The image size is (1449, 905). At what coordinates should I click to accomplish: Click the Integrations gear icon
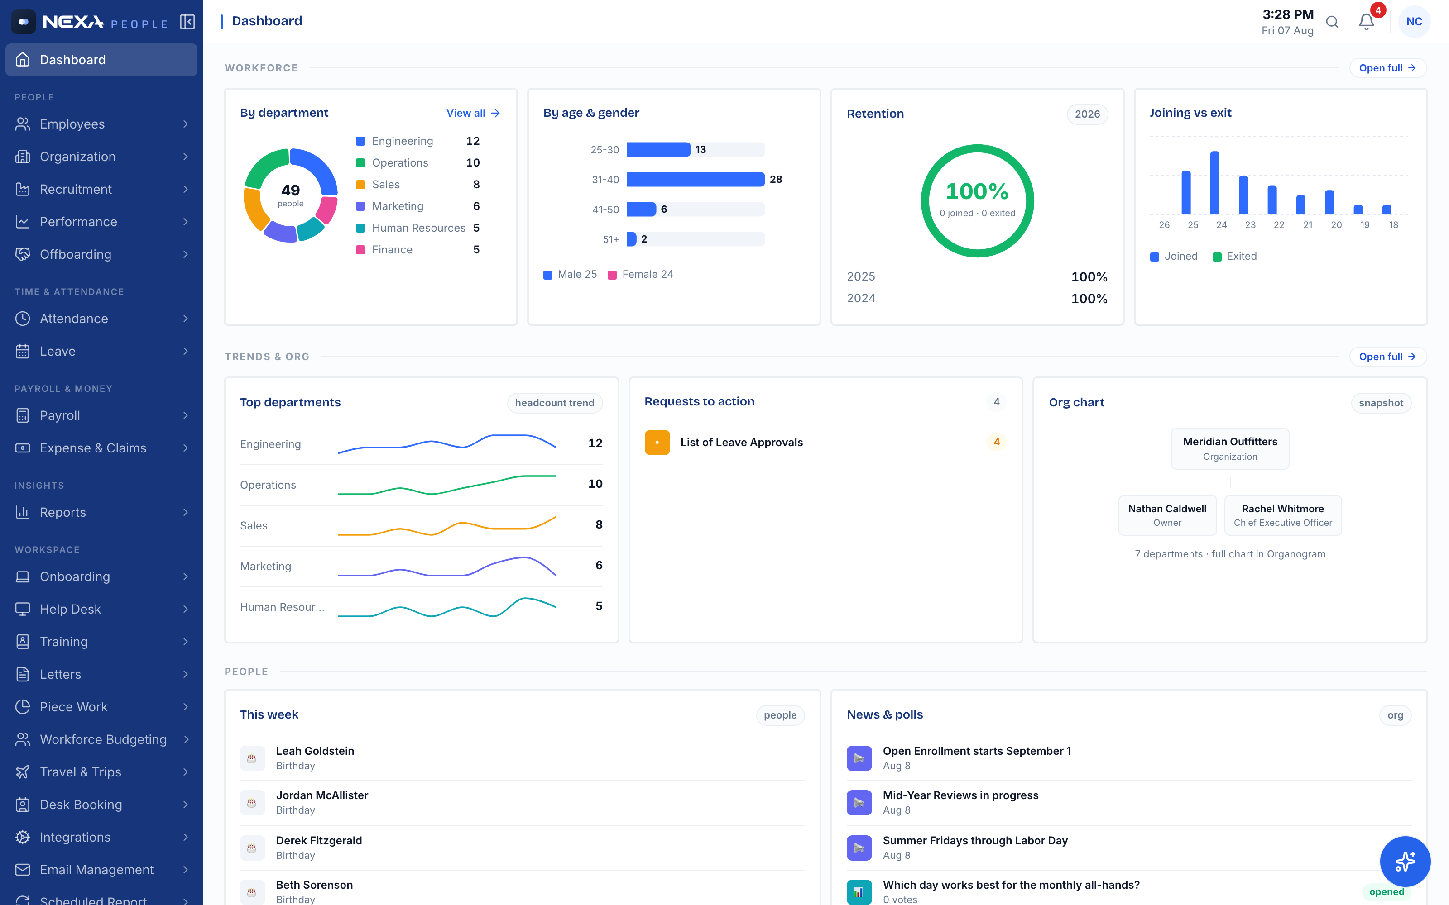tap(23, 838)
